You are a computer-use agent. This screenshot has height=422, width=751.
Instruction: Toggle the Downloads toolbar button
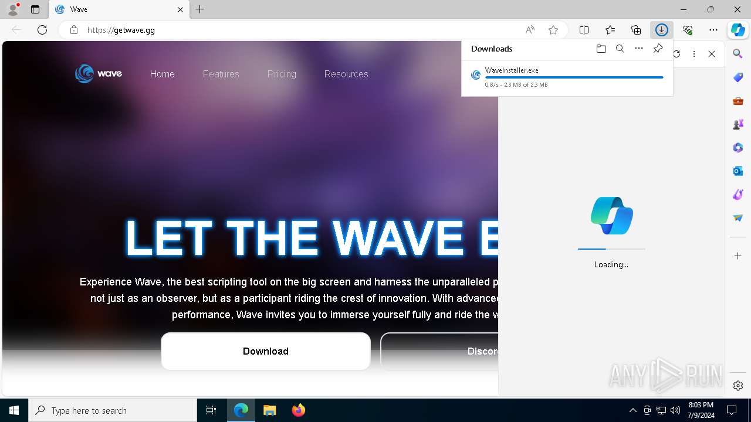662,30
